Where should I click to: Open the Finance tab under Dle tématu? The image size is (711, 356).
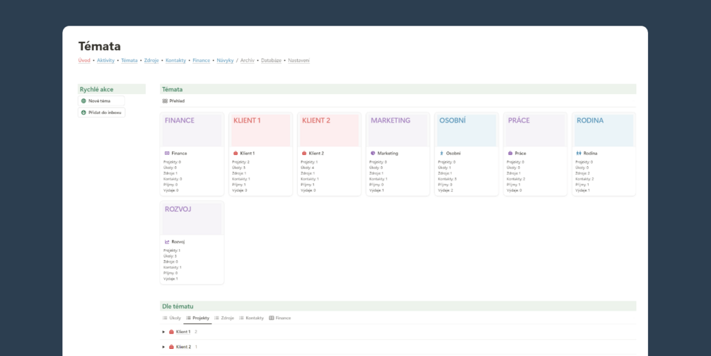click(280, 318)
